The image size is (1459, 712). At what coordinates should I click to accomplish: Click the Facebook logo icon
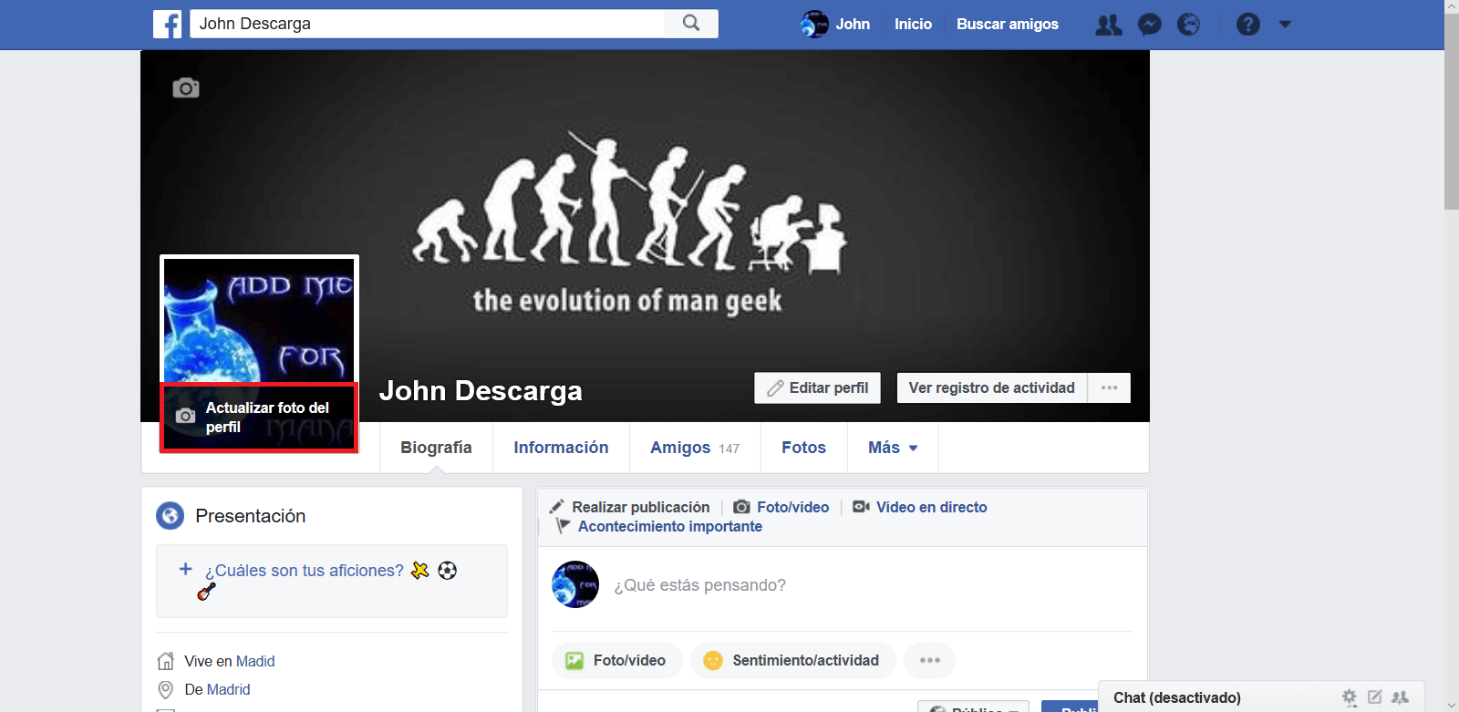point(167,24)
